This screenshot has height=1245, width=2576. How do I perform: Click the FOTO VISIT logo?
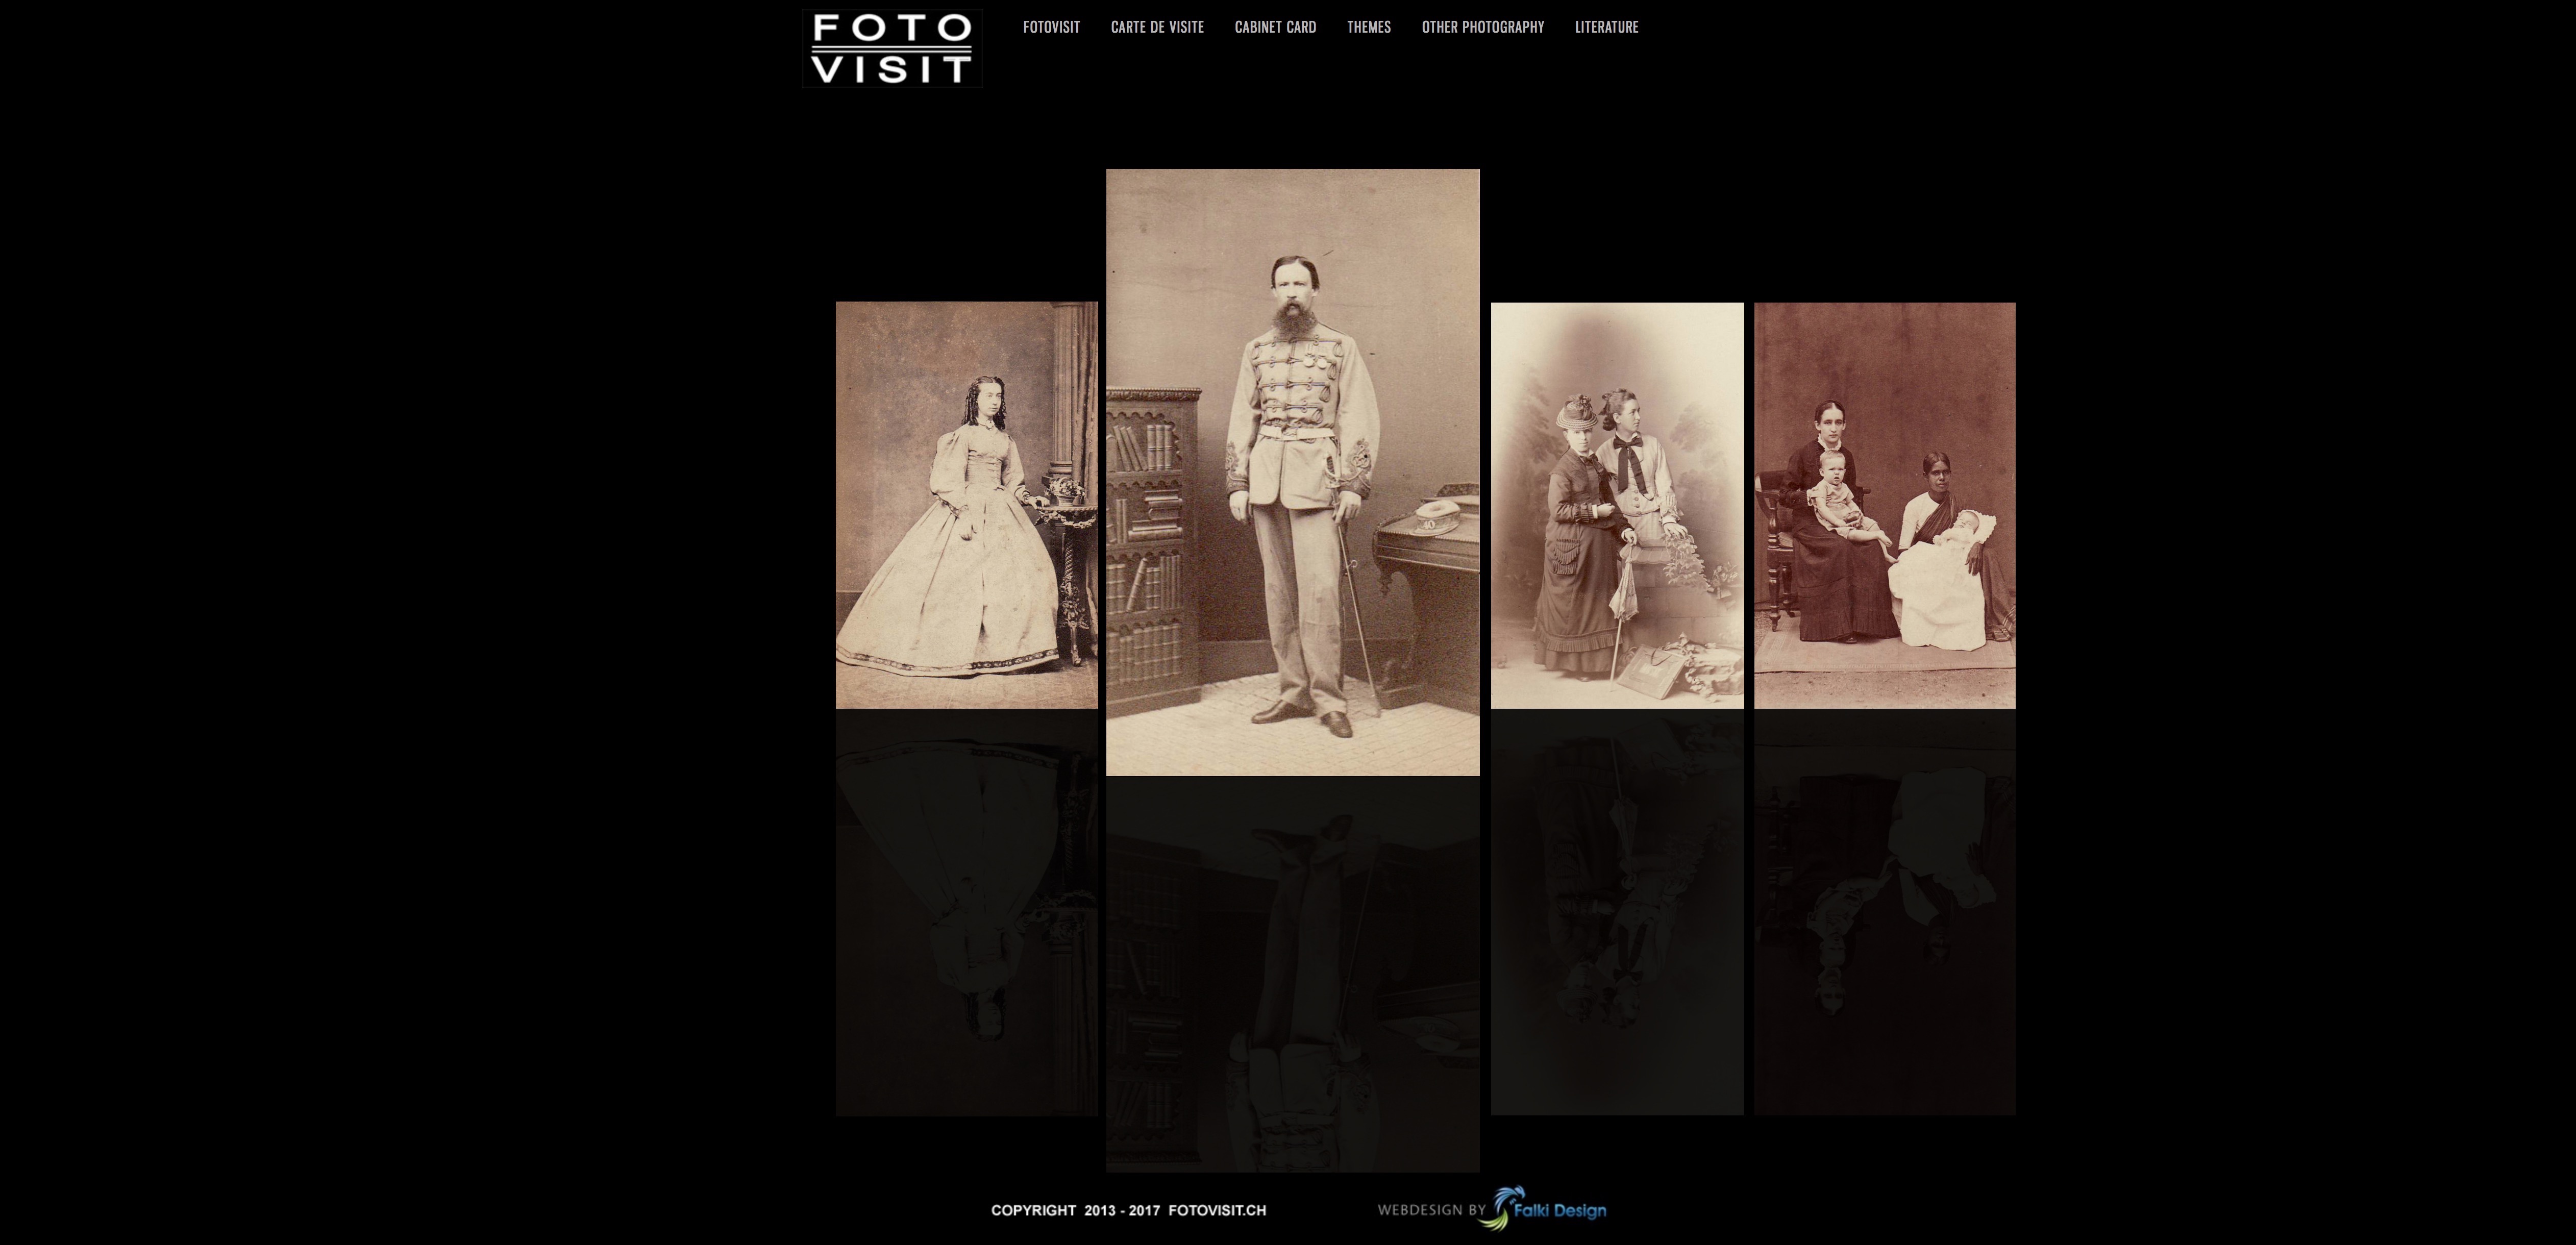891,48
